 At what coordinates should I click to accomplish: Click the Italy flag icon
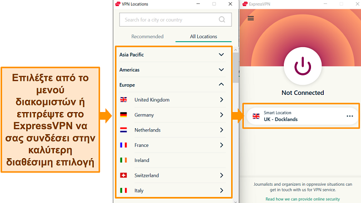pyautogui.click(x=123, y=190)
